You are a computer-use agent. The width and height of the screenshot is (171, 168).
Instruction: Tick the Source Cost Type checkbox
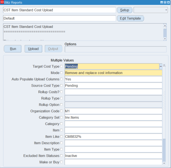61,85
